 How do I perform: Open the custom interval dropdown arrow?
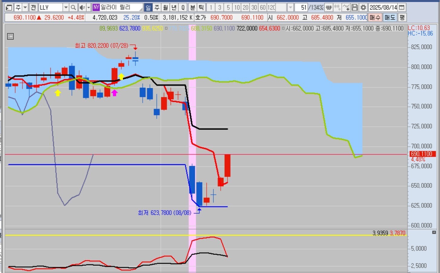[x=290, y=7]
